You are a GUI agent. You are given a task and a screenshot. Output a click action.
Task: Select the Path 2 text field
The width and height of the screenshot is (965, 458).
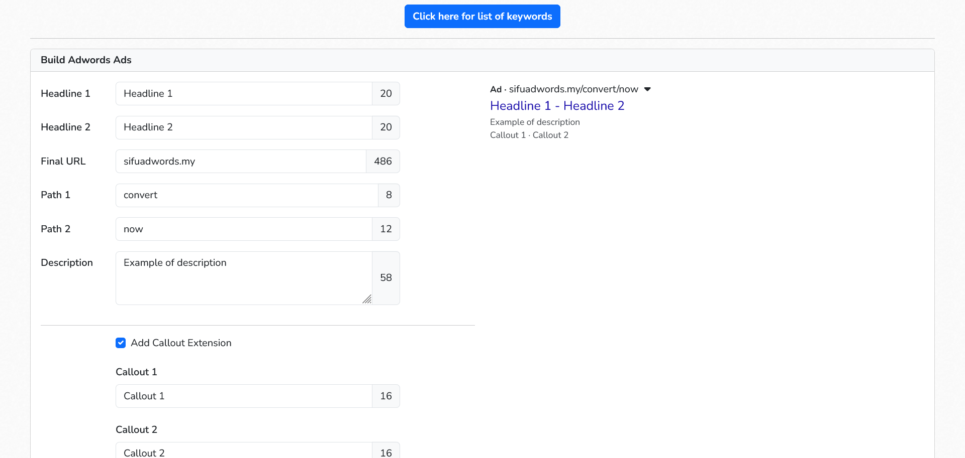pyautogui.click(x=244, y=229)
